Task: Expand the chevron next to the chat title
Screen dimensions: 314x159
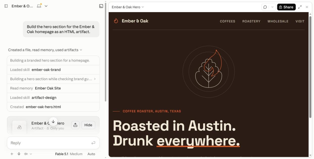Action: (46, 6)
